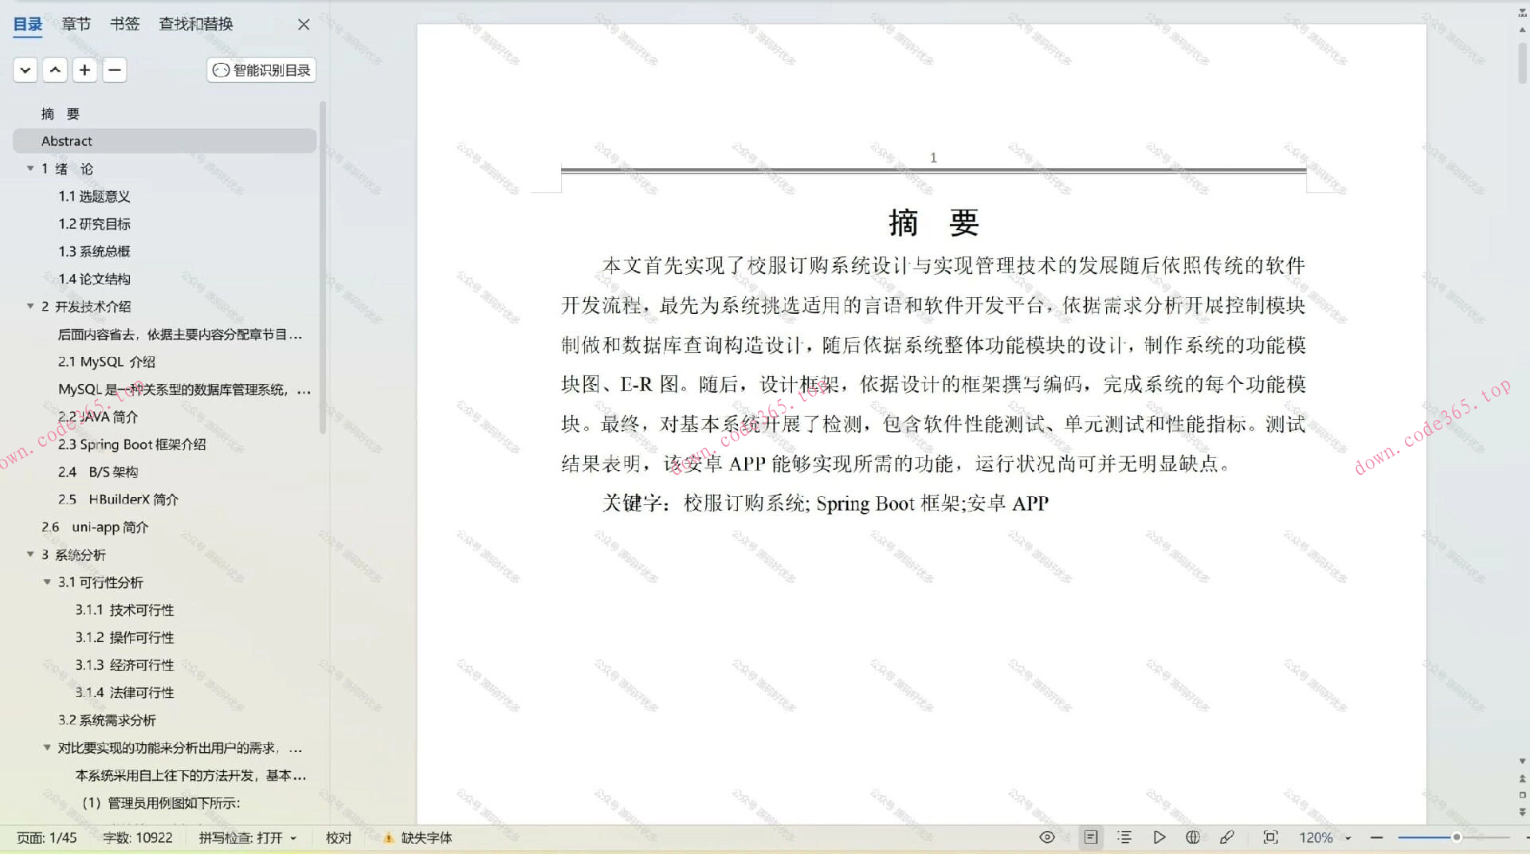This screenshot has width=1530, height=854.
Task: Open the eye protection mode icon
Action: tap(1046, 837)
